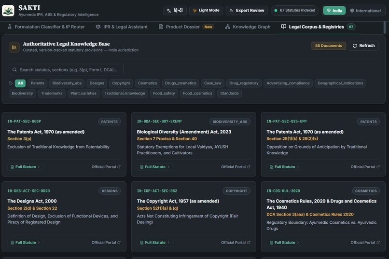This screenshot has width=389, height=259.
Task: Open Official Portal for IN-COS-RUL-2020 card
Action: pyautogui.click(x=365, y=243)
